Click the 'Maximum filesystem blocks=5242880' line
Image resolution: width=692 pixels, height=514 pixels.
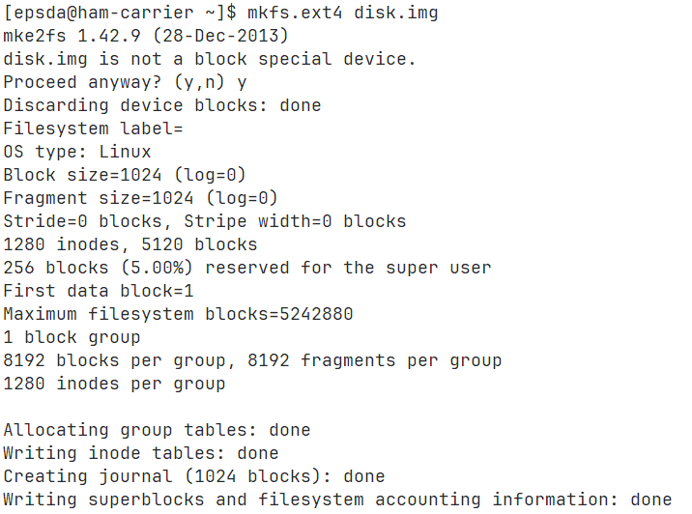click(x=178, y=315)
